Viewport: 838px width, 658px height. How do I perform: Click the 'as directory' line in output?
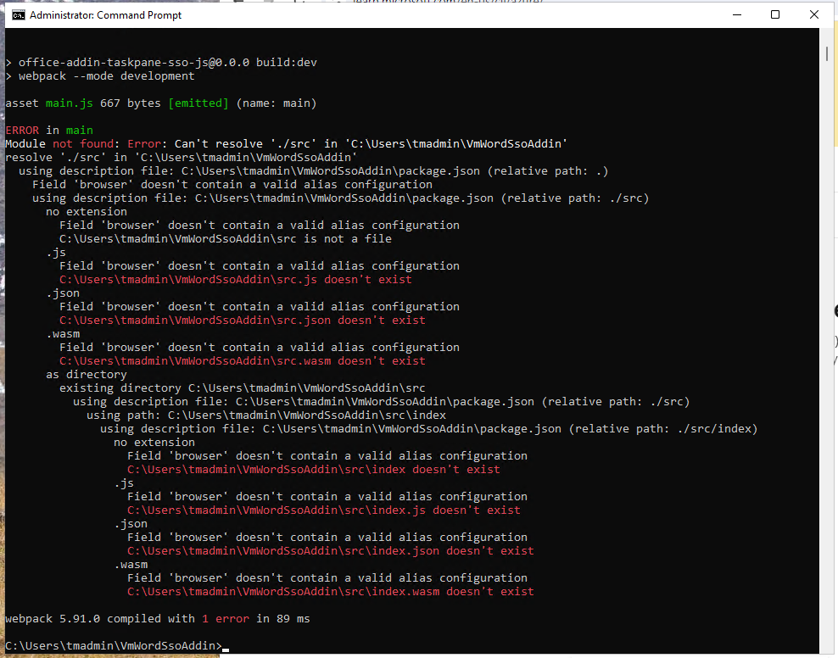click(87, 375)
